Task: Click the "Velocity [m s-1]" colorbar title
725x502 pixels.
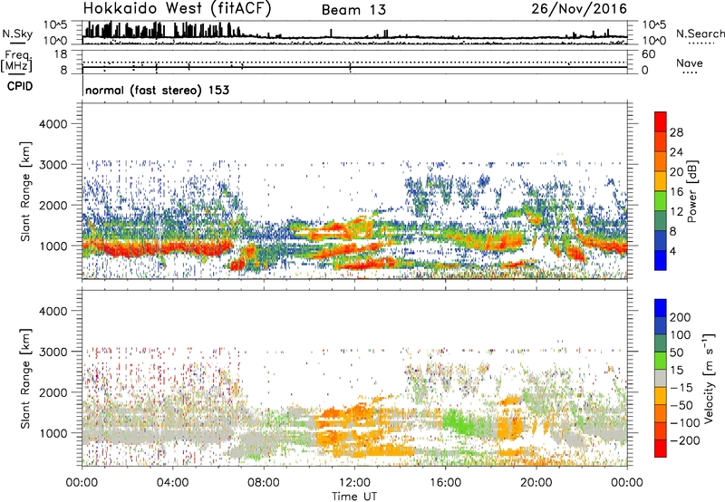Action: (708, 378)
